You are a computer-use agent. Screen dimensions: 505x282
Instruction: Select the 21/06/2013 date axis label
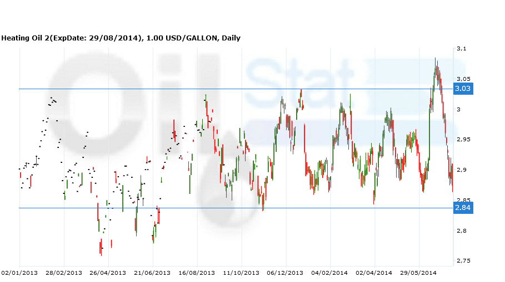tap(152, 273)
